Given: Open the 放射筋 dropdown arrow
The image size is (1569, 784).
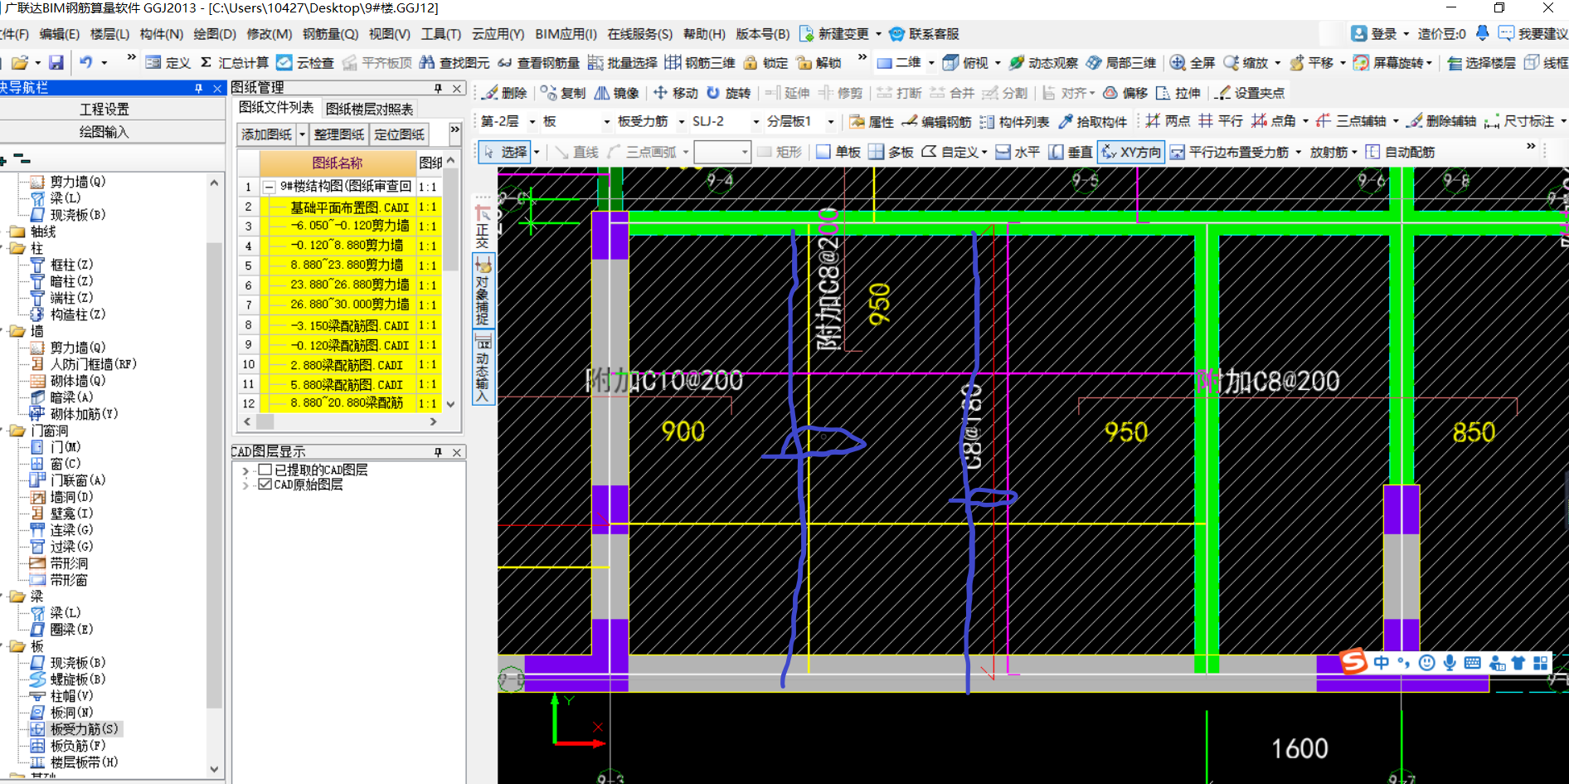Looking at the screenshot, I should click(1354, 152).
